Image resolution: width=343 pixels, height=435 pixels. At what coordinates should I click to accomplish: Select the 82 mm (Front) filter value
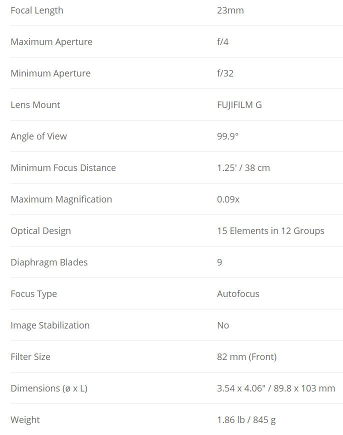click(x=246, y=357)
